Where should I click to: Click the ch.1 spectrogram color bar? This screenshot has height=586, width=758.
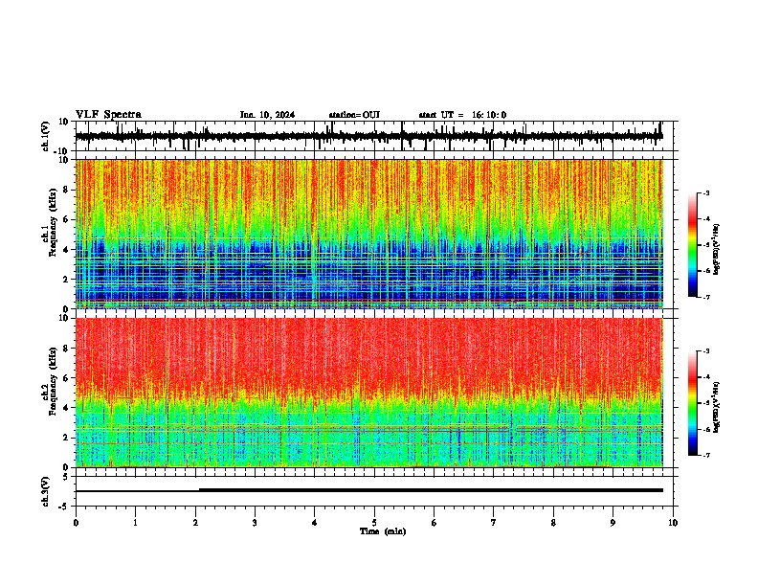click(692, 245)
